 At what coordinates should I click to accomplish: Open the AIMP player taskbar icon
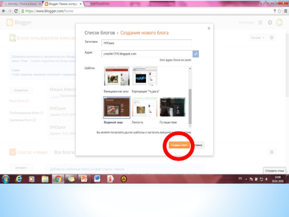[124, 179]
